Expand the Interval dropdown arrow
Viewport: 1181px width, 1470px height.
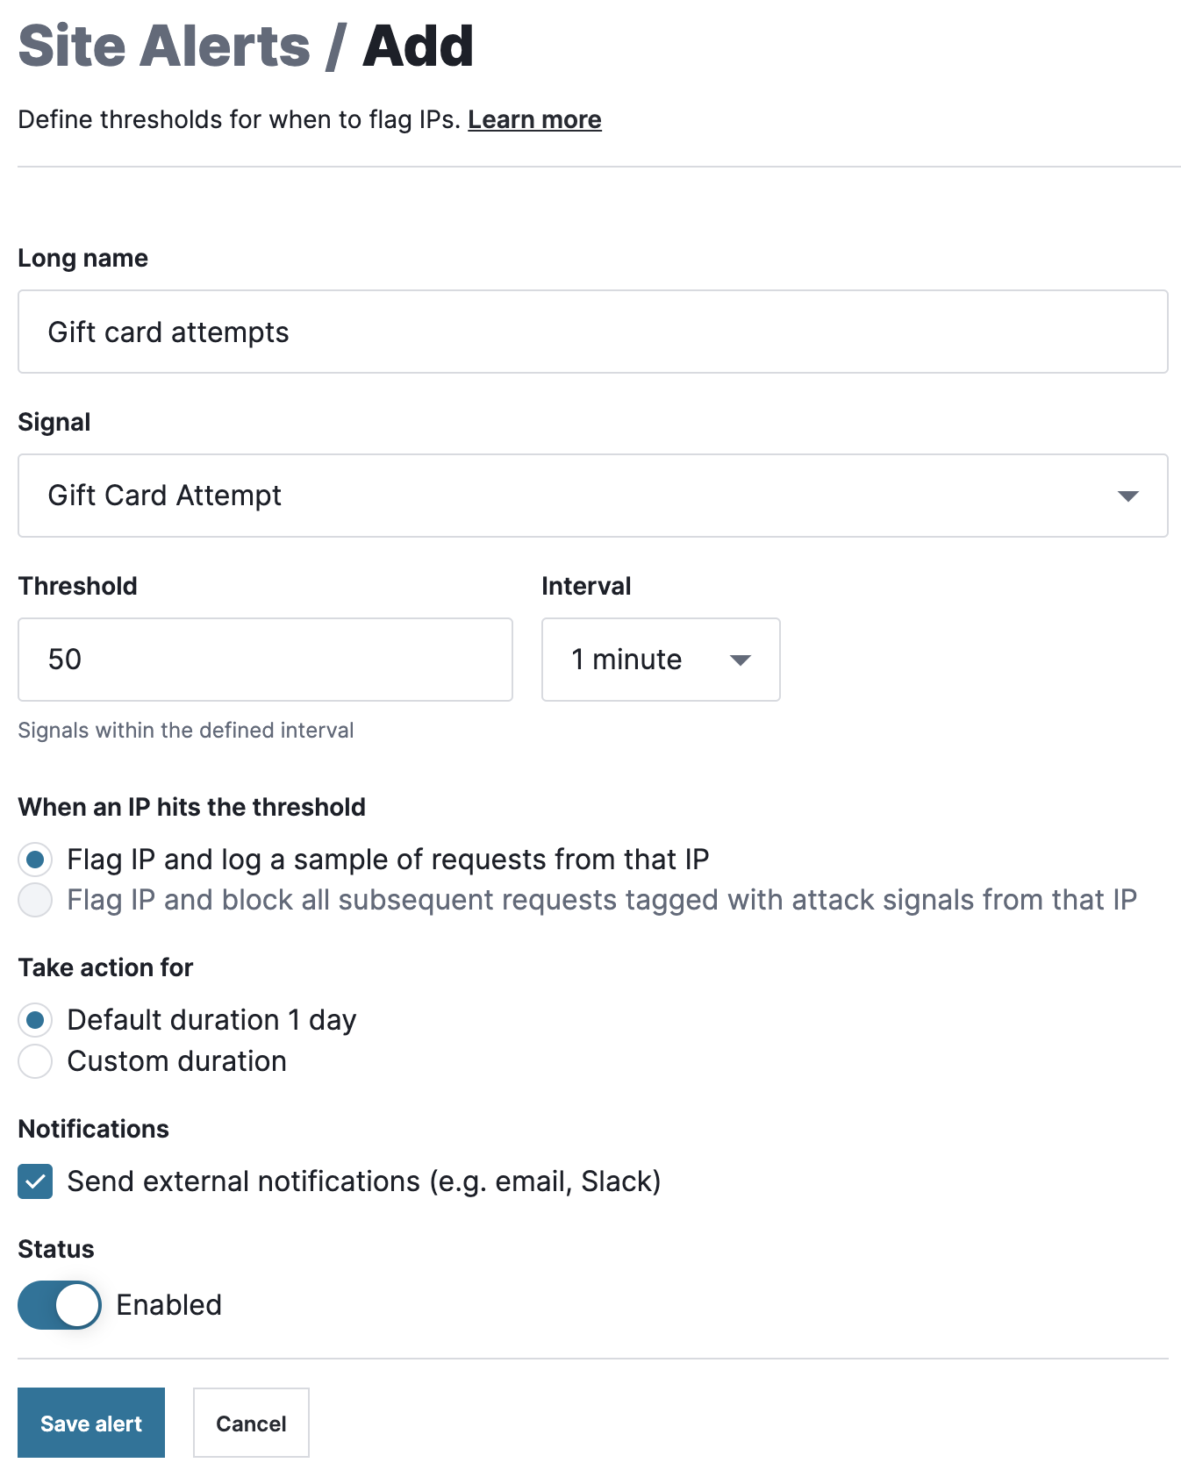740,660
